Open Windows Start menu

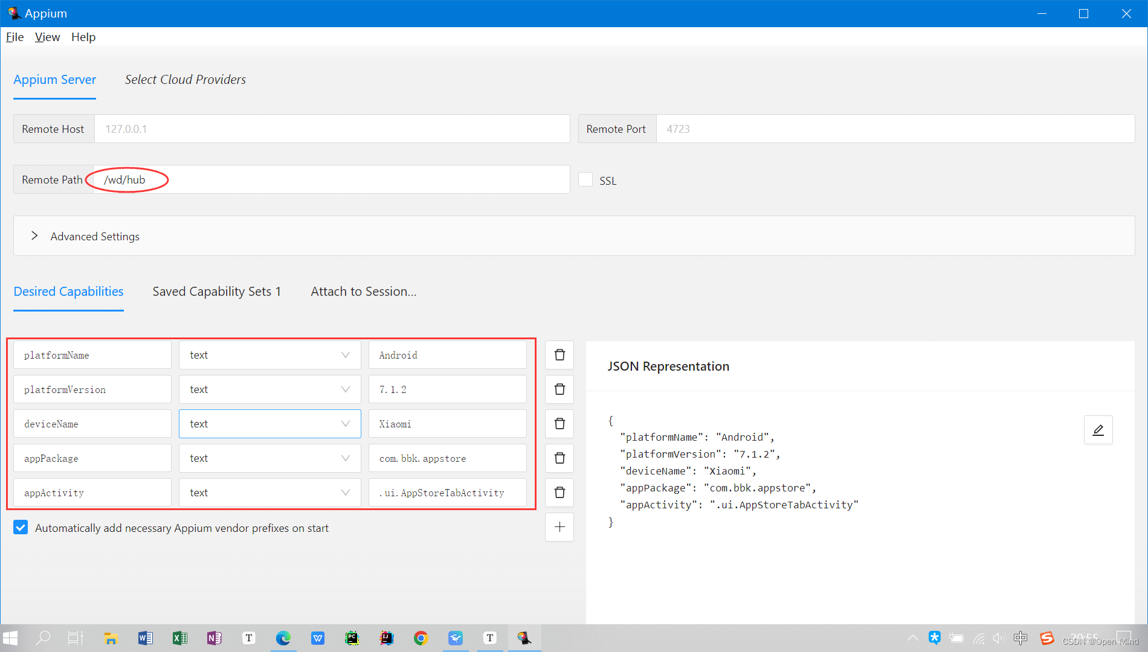point(11,638)
